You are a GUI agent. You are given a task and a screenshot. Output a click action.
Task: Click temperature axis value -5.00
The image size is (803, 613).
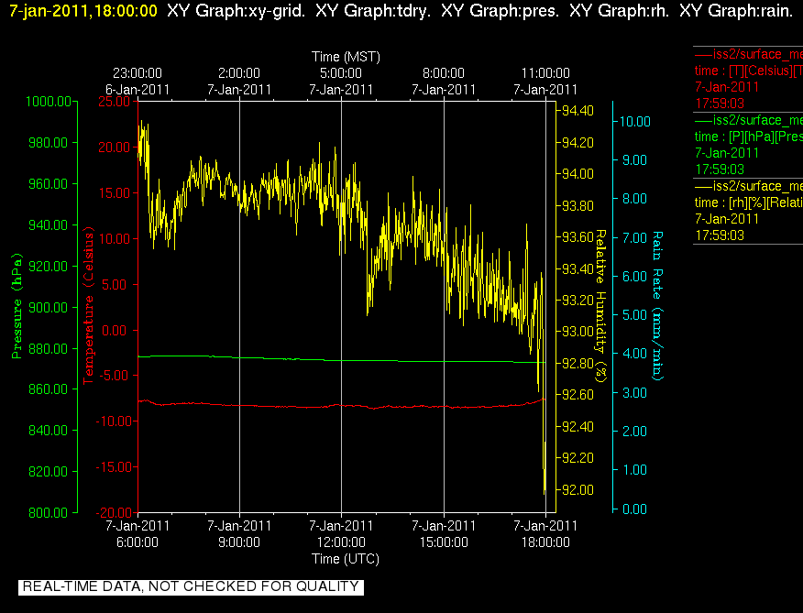115,376
